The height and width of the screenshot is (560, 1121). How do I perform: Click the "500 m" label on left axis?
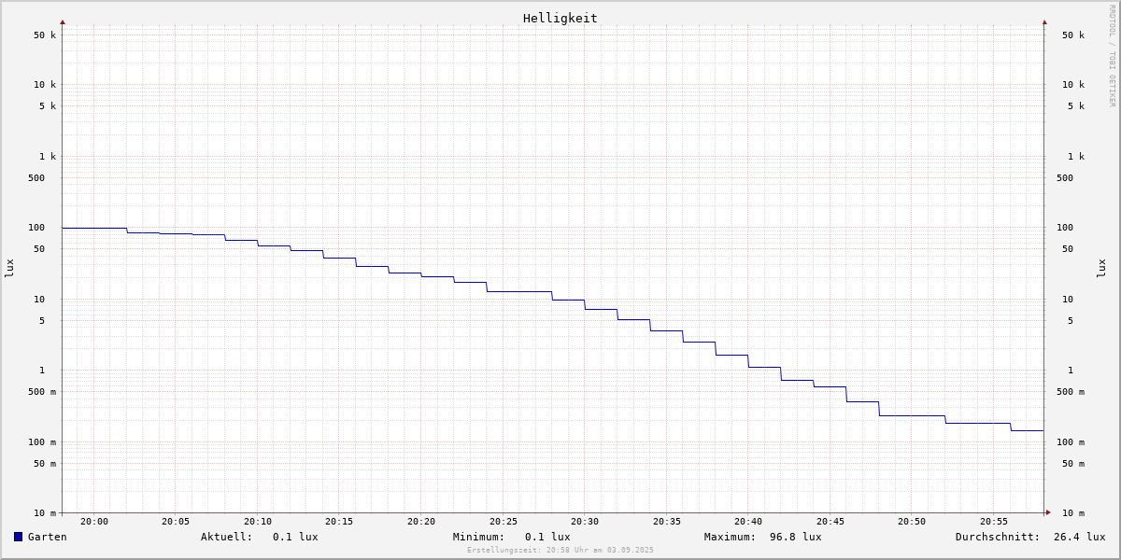click(x=42, y=392)
